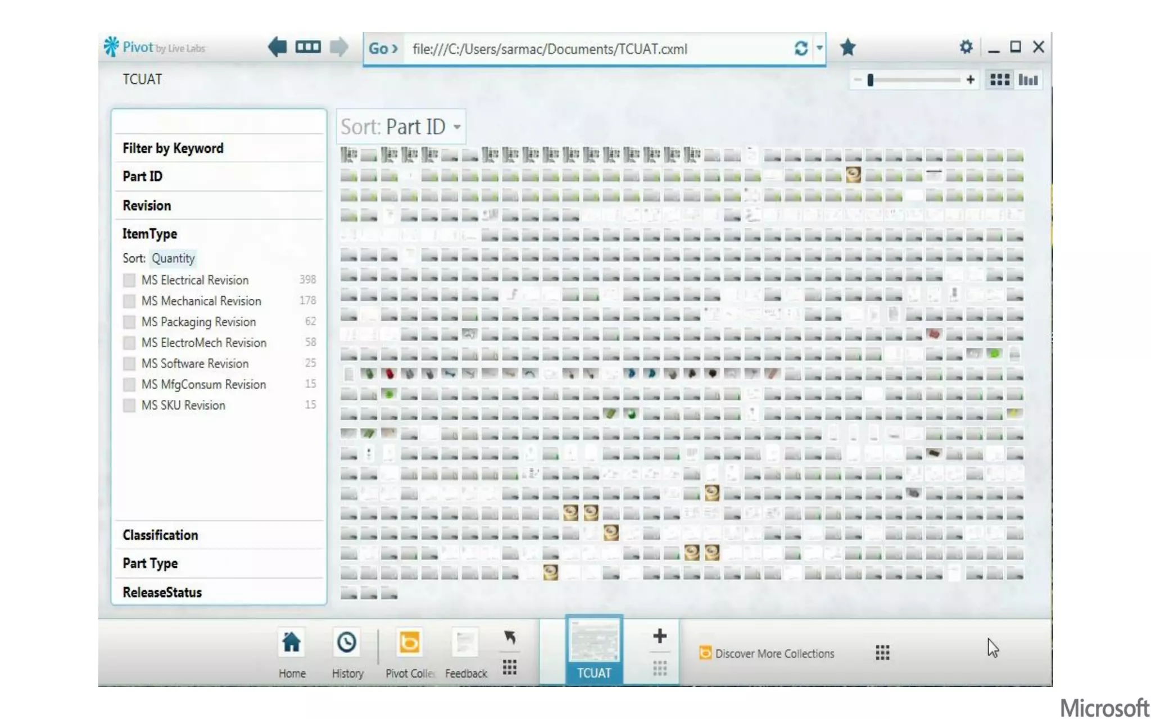This screenshot has width=1151, height=719.
Task: Check MS Electrical Revision filter
Action: click(x=129, y=280)
